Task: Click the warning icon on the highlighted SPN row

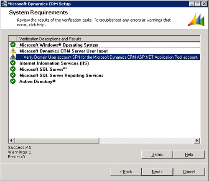Action: click(x=13, y=57)
